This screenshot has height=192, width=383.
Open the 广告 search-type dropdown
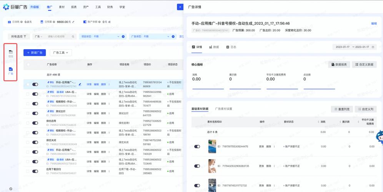(x=38, y=36)
